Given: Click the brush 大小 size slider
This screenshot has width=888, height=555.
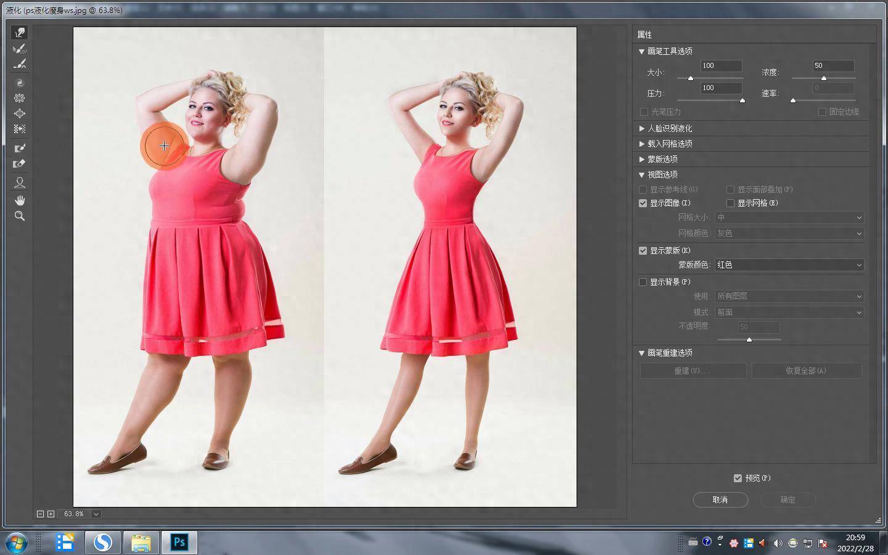Looking at the screenshot, I should (x=709, y=78).
